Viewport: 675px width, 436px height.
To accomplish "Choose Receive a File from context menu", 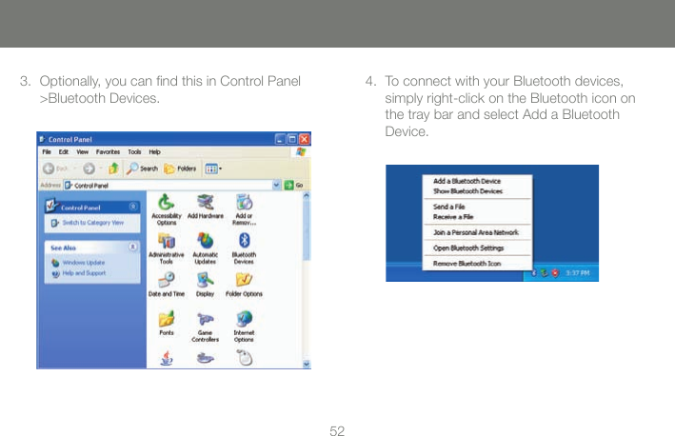I will [453, 217].
